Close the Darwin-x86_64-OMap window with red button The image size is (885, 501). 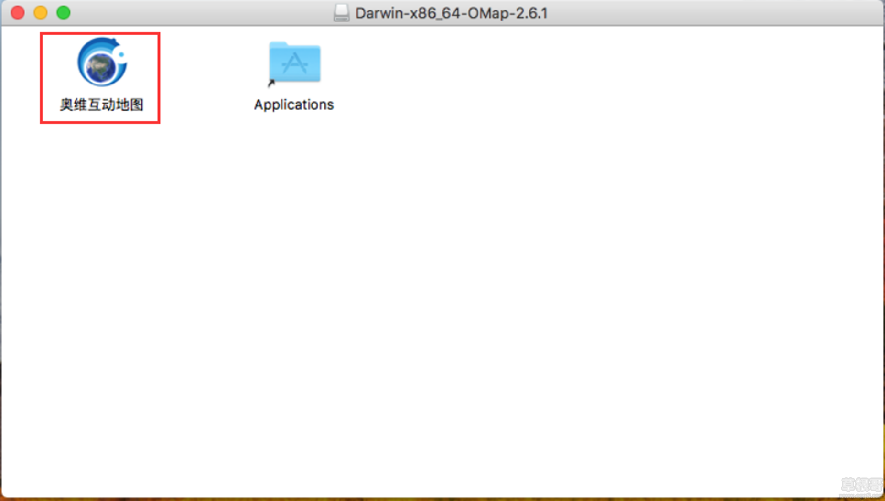[x=18, y=13]
